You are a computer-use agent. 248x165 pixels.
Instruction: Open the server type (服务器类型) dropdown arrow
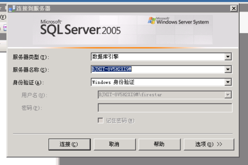point(228,57)
